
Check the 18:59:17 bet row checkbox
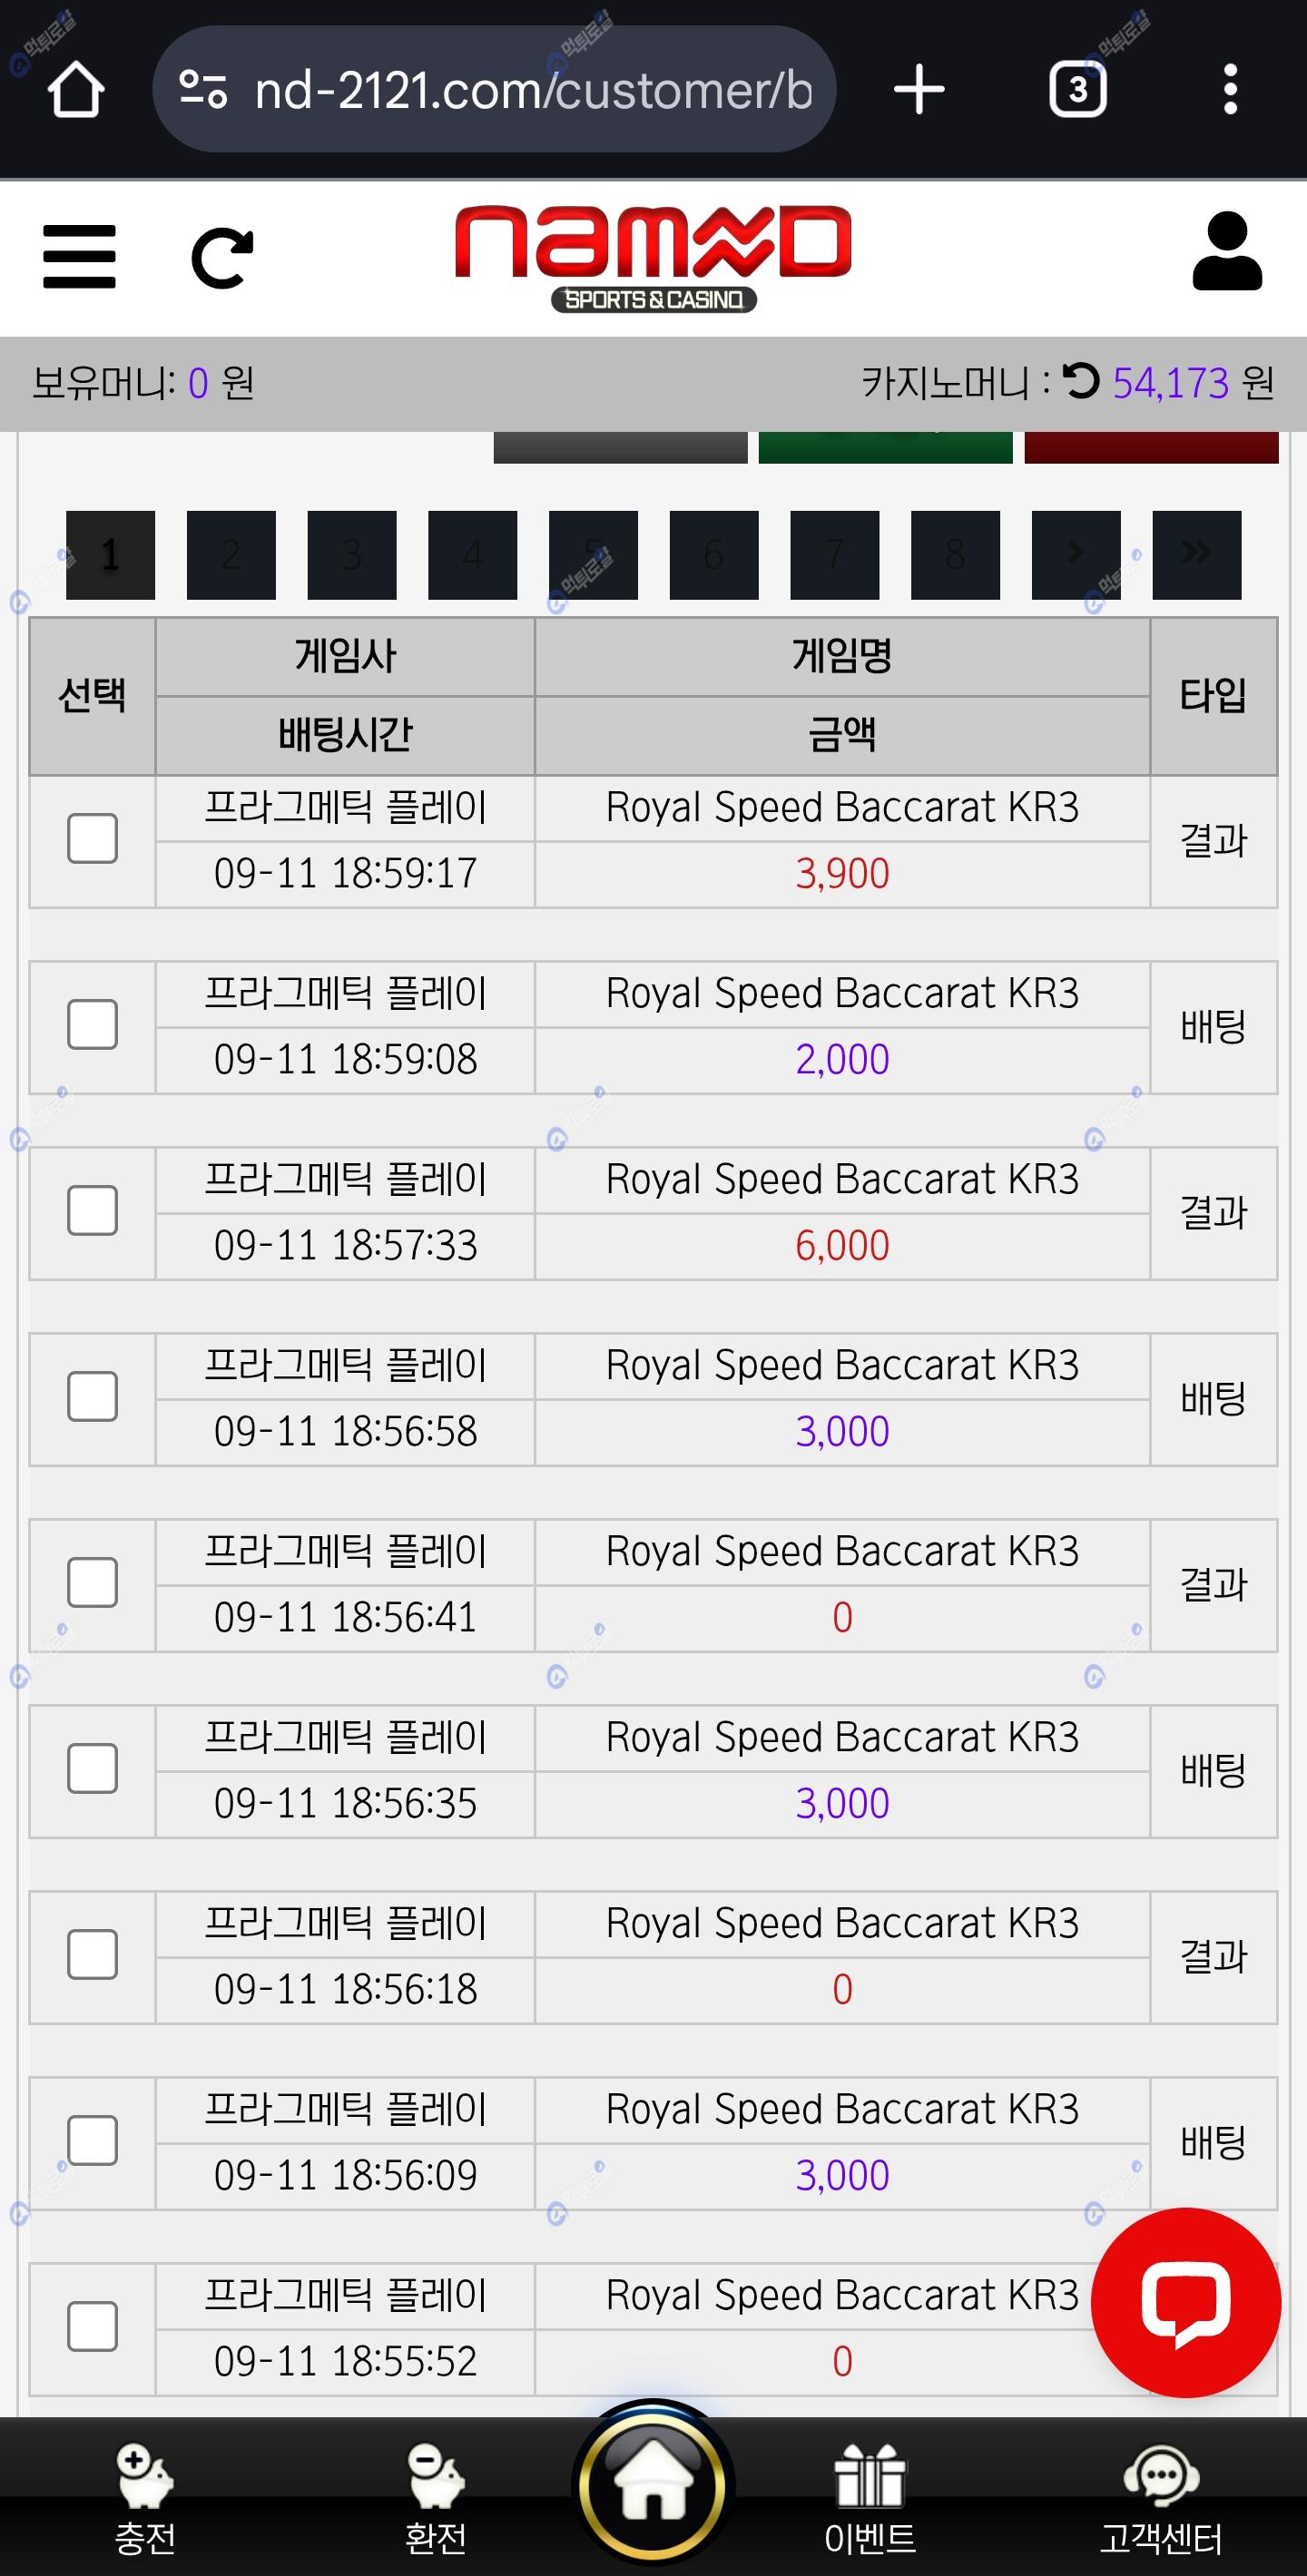point(92,838)
